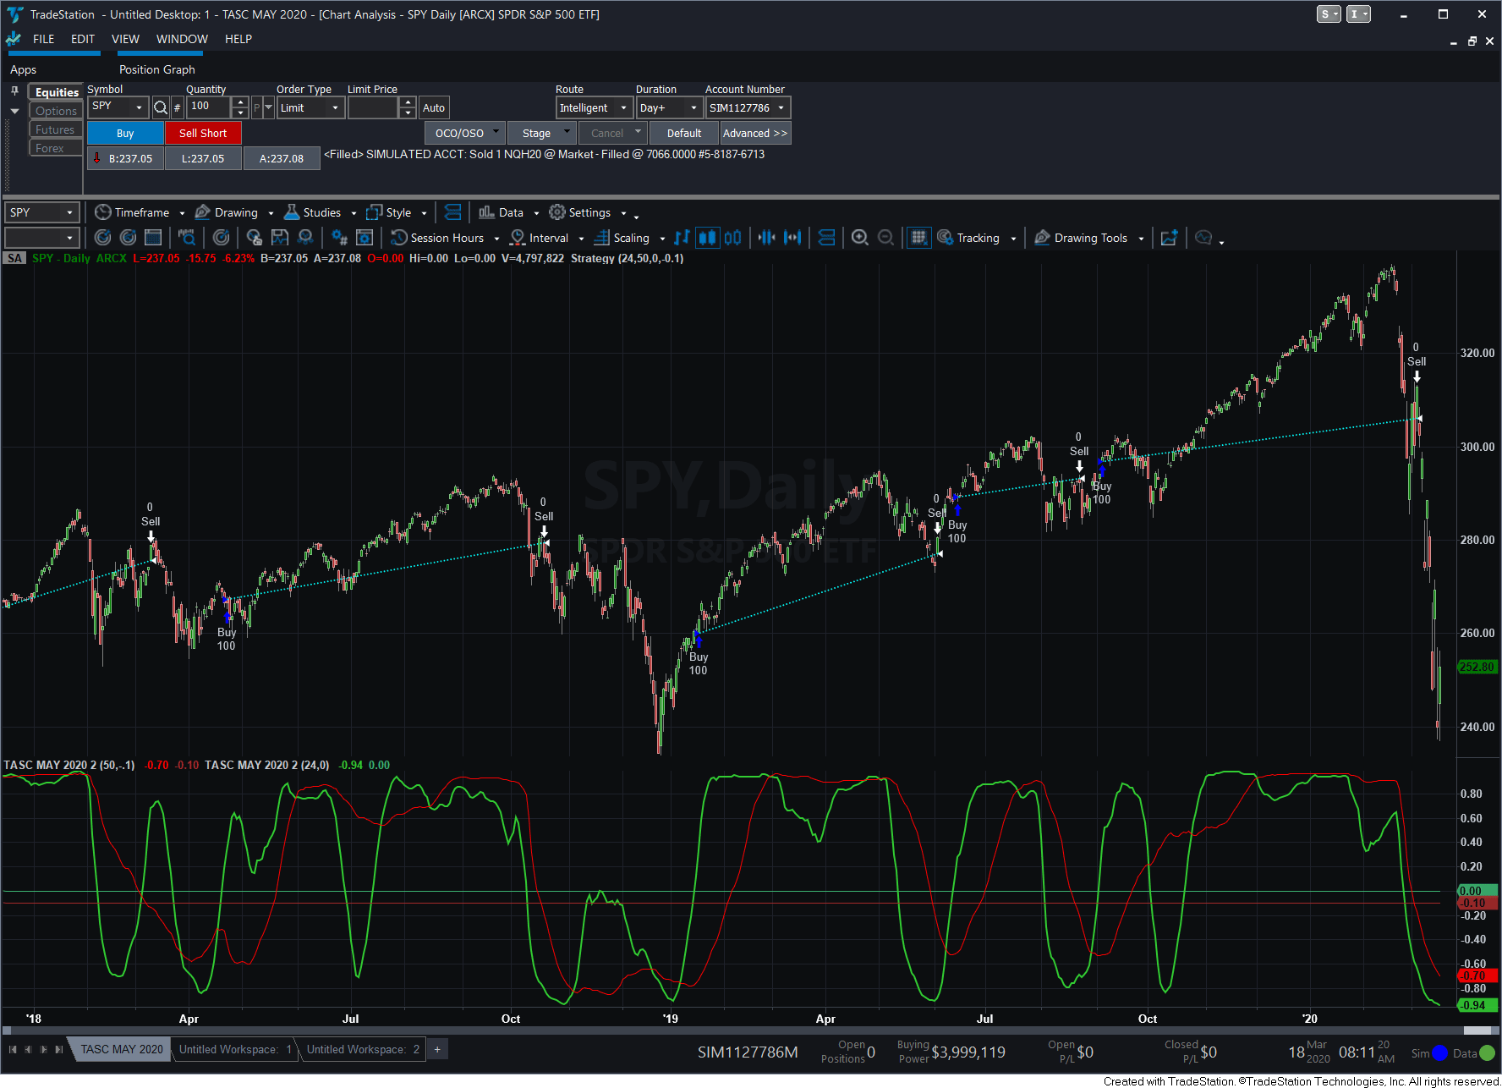Switch to Untitled Workspace: 2 tab
Screen dimensions: 1502x1088
pyautogui.click(x=363, y=1049)
